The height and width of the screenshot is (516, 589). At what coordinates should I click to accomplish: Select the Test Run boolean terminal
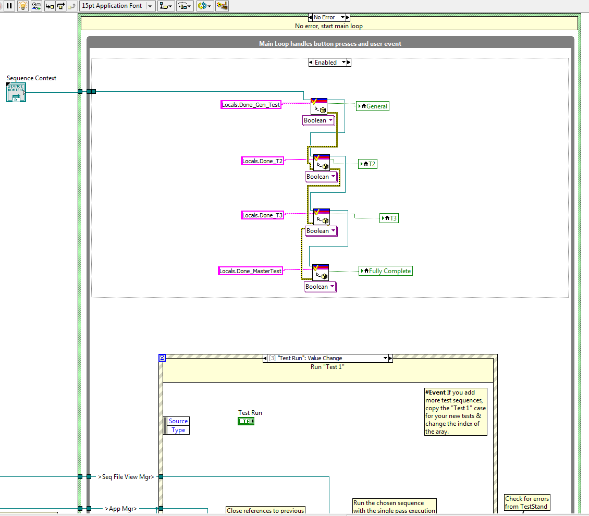pos(246,421)
